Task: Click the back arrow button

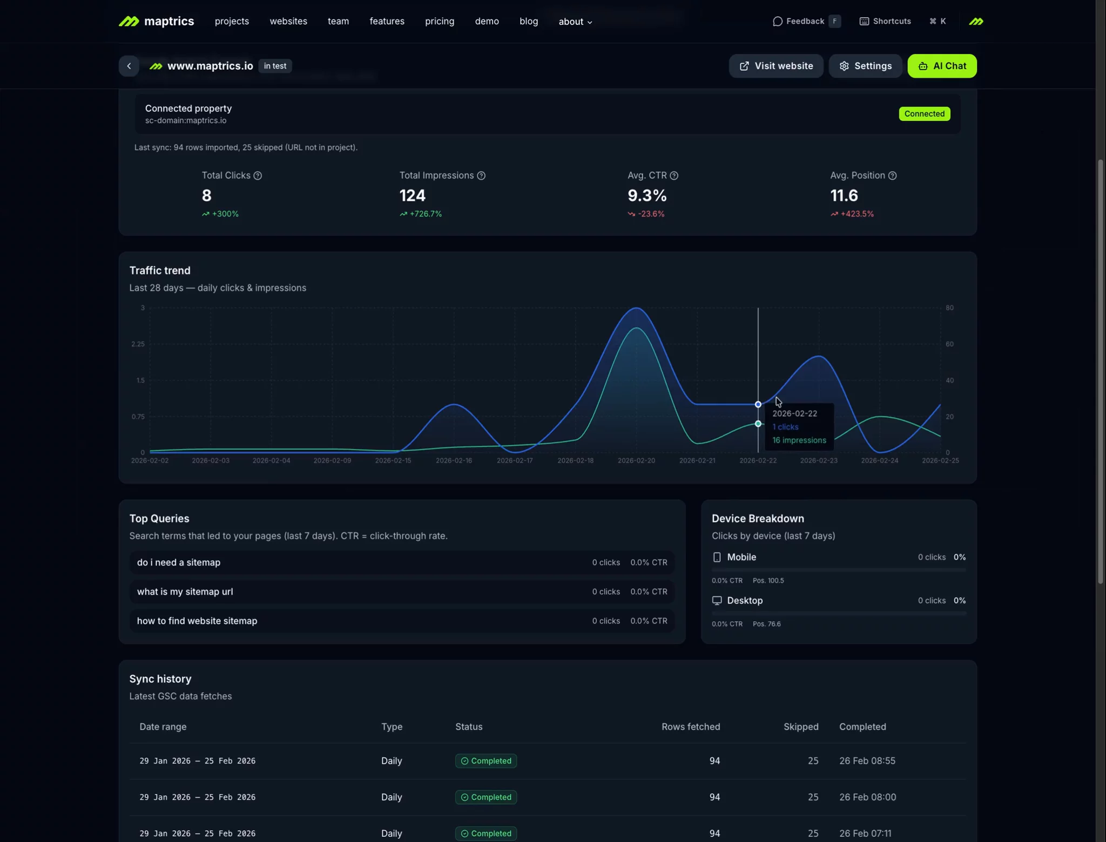Action: tap(129, 66)
